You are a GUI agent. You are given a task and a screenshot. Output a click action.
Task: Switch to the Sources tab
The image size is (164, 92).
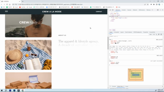129,10
